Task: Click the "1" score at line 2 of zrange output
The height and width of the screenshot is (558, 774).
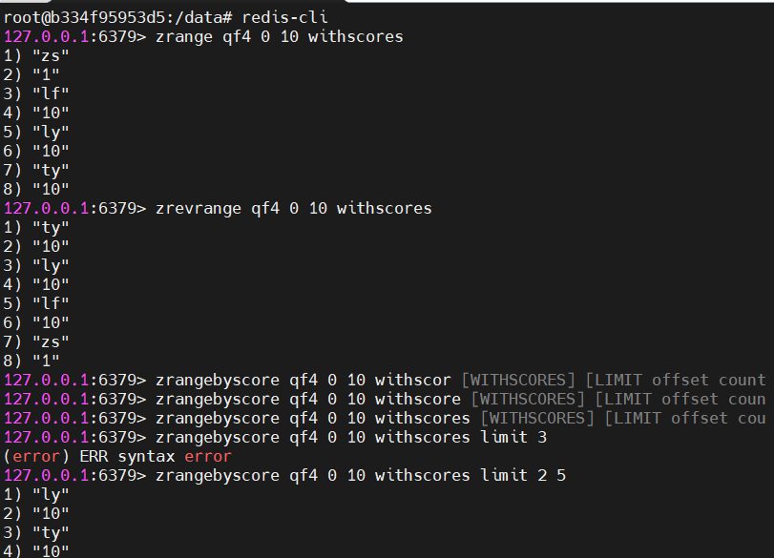Action: [x=46, y=75]
